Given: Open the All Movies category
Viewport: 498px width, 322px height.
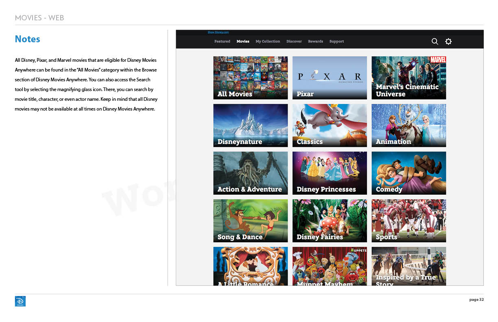Looking at the screenshot, I should click(251, 78).
